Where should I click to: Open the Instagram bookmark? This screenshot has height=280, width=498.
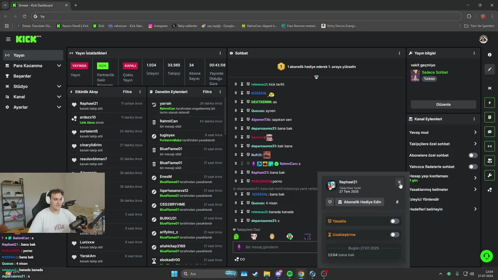pos(158,26)
